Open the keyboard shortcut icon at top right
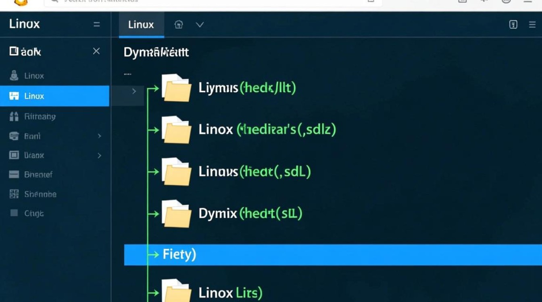This screenshot has height=302, width=542. click(513, 25)
